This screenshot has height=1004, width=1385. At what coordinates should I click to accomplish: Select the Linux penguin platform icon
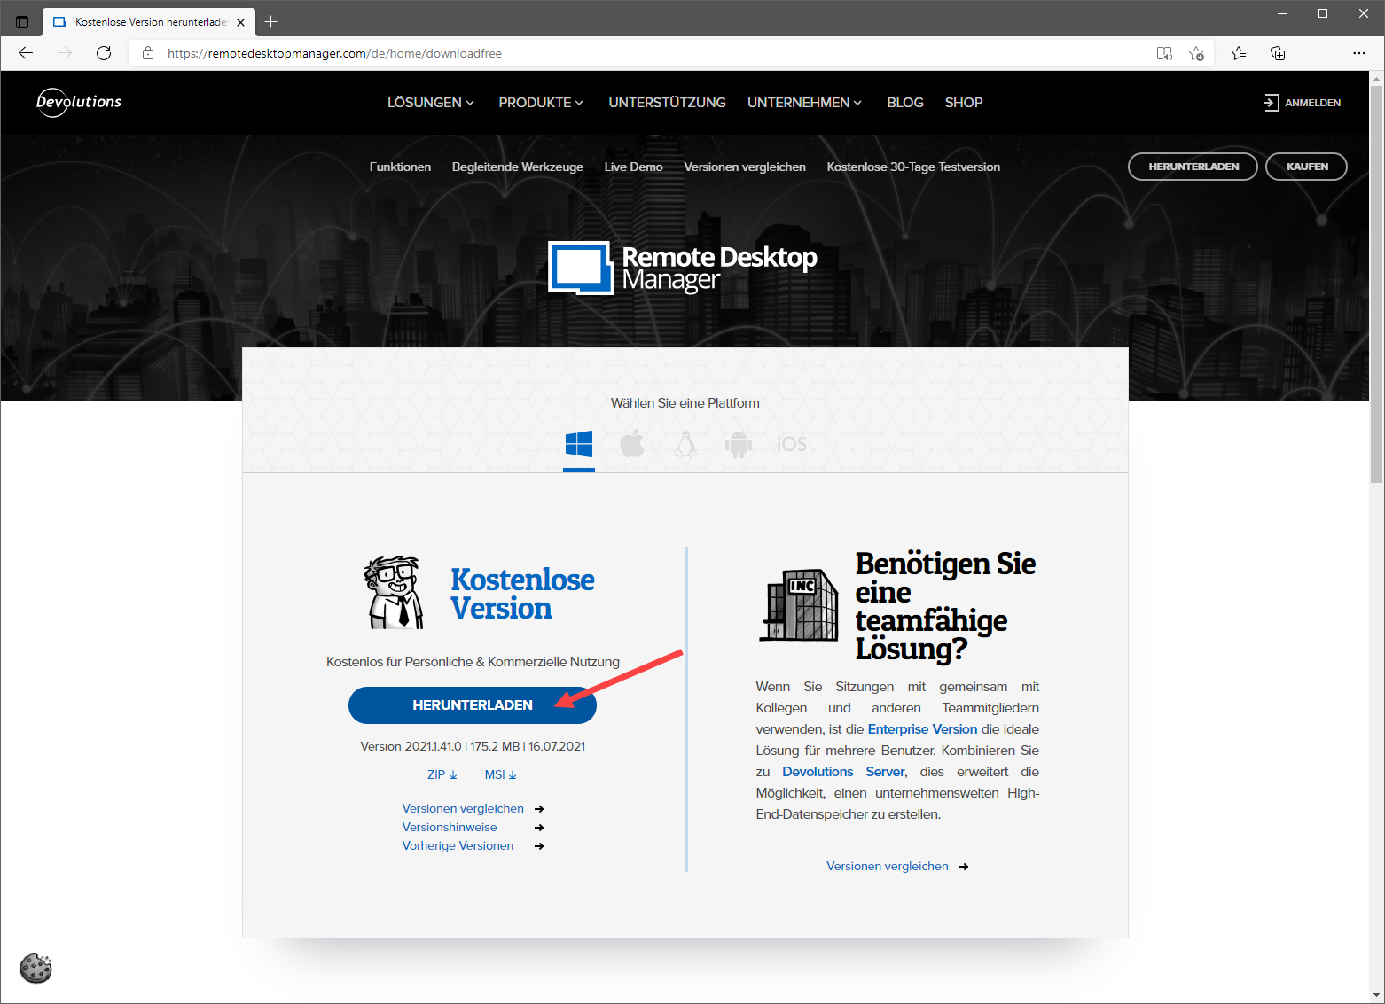pos(685,444)
